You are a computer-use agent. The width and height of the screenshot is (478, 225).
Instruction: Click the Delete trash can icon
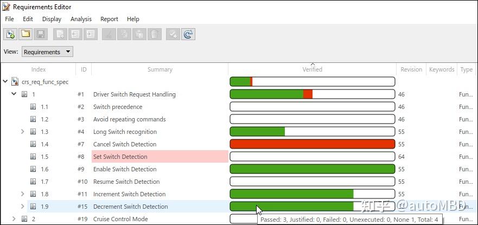155,34
